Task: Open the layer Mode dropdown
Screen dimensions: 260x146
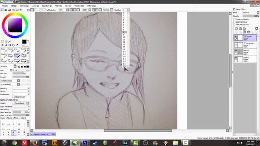Action: [251, 13]
